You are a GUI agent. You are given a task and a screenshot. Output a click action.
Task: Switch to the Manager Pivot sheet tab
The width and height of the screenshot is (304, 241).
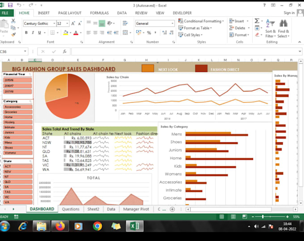point(136,209)
